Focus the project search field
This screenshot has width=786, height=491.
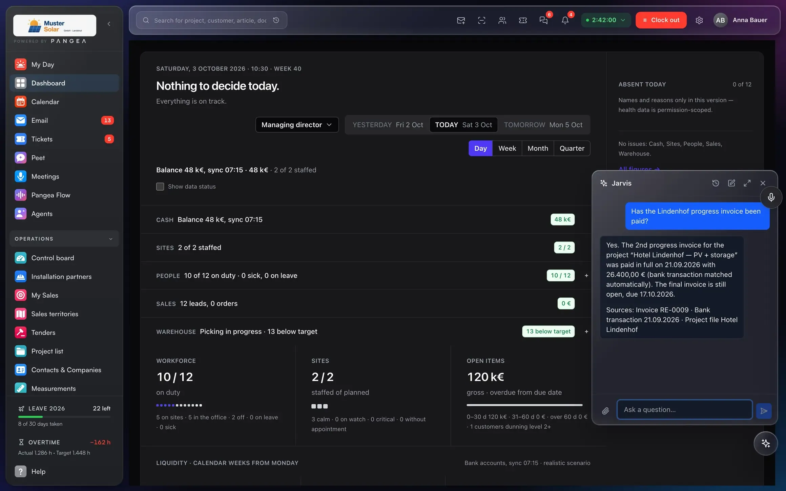[x=211, y=20]
